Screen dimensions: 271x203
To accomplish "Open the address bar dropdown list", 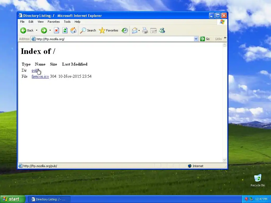I will [x=196, y=39].
